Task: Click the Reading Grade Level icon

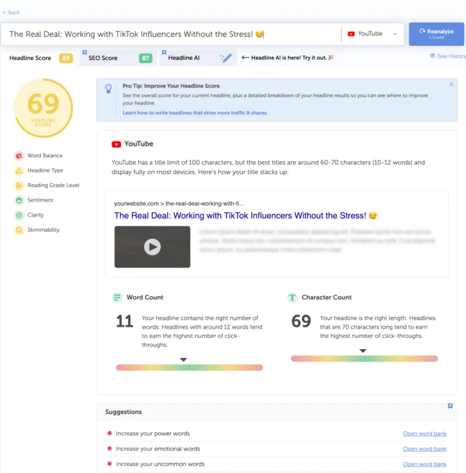Action: click(19, 185)
